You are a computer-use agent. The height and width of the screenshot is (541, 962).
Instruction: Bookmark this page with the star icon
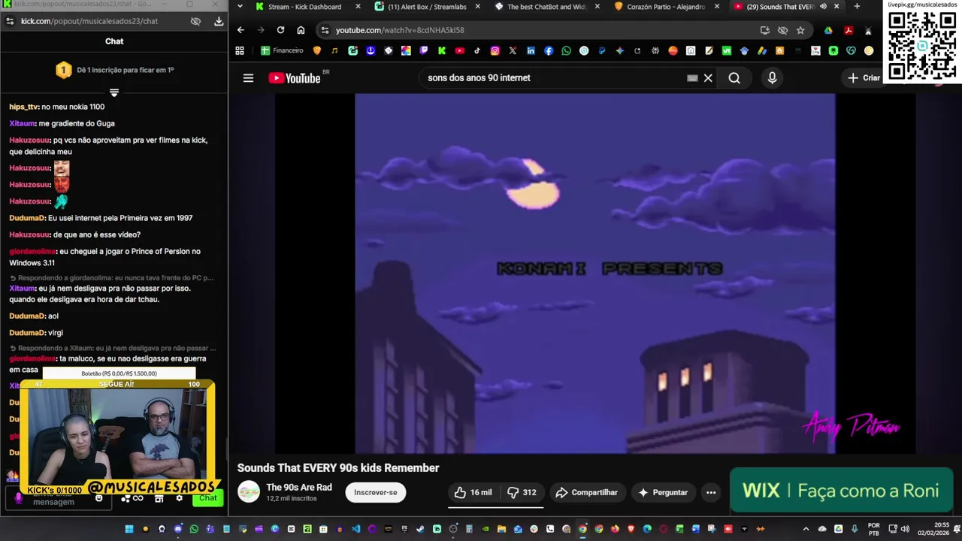(800, 30)
